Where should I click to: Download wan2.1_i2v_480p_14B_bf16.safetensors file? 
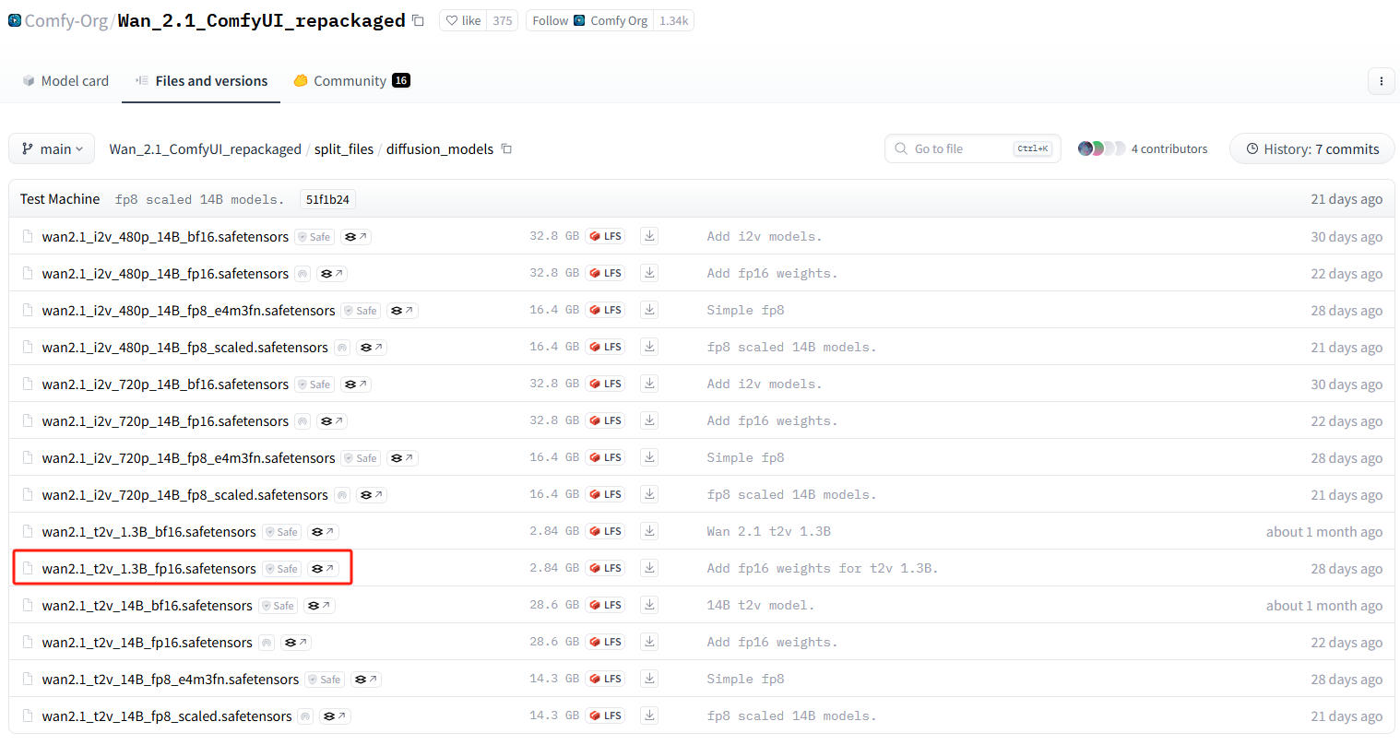click(649, 236)
